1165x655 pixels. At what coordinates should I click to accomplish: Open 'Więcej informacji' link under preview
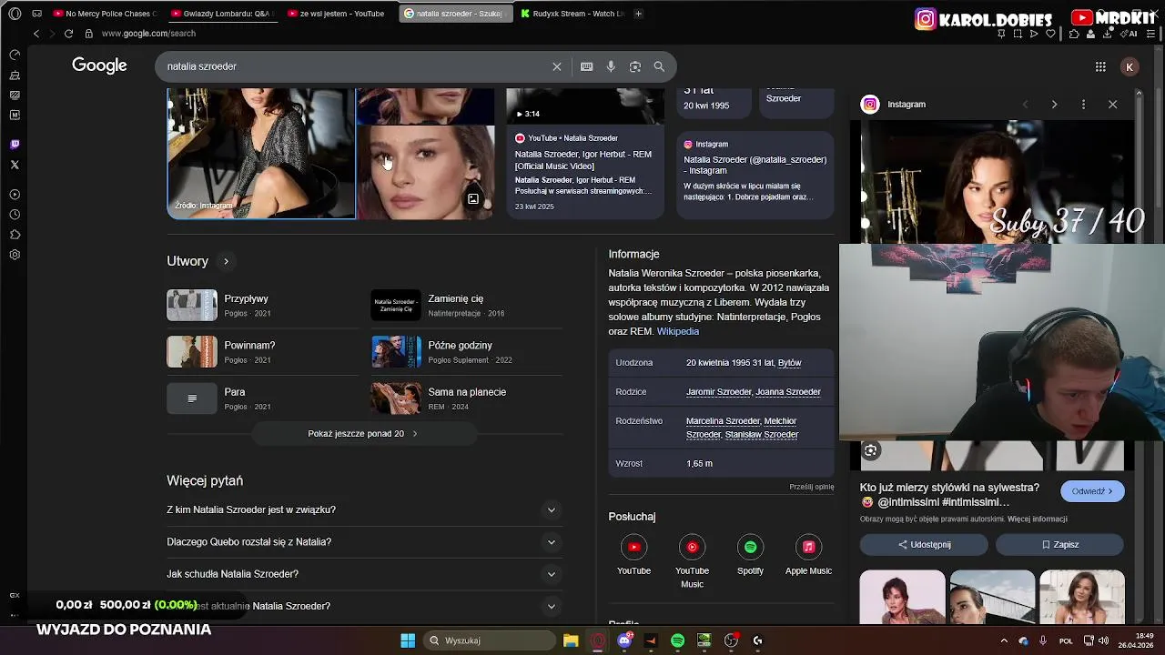coord(1038,519)
